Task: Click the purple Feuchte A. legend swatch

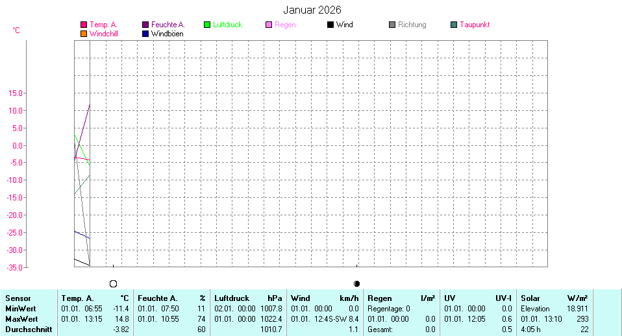Action: click(145, 25)
